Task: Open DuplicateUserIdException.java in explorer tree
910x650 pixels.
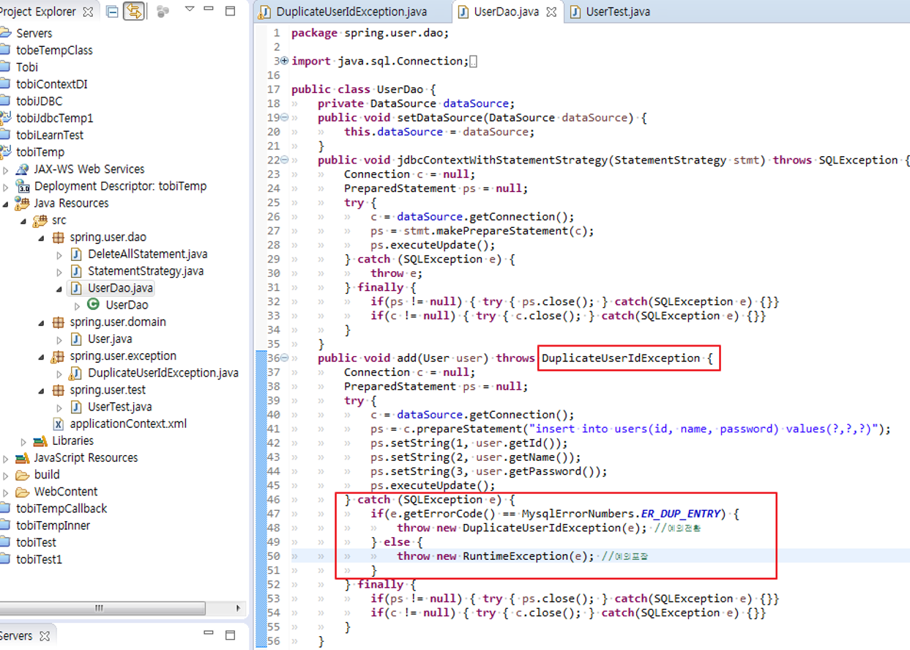Action: 163,373
